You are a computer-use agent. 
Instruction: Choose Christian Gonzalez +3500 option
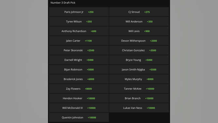(139, 50)
